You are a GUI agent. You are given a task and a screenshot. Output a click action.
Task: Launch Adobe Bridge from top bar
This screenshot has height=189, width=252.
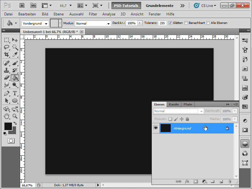tap(22, 6)
